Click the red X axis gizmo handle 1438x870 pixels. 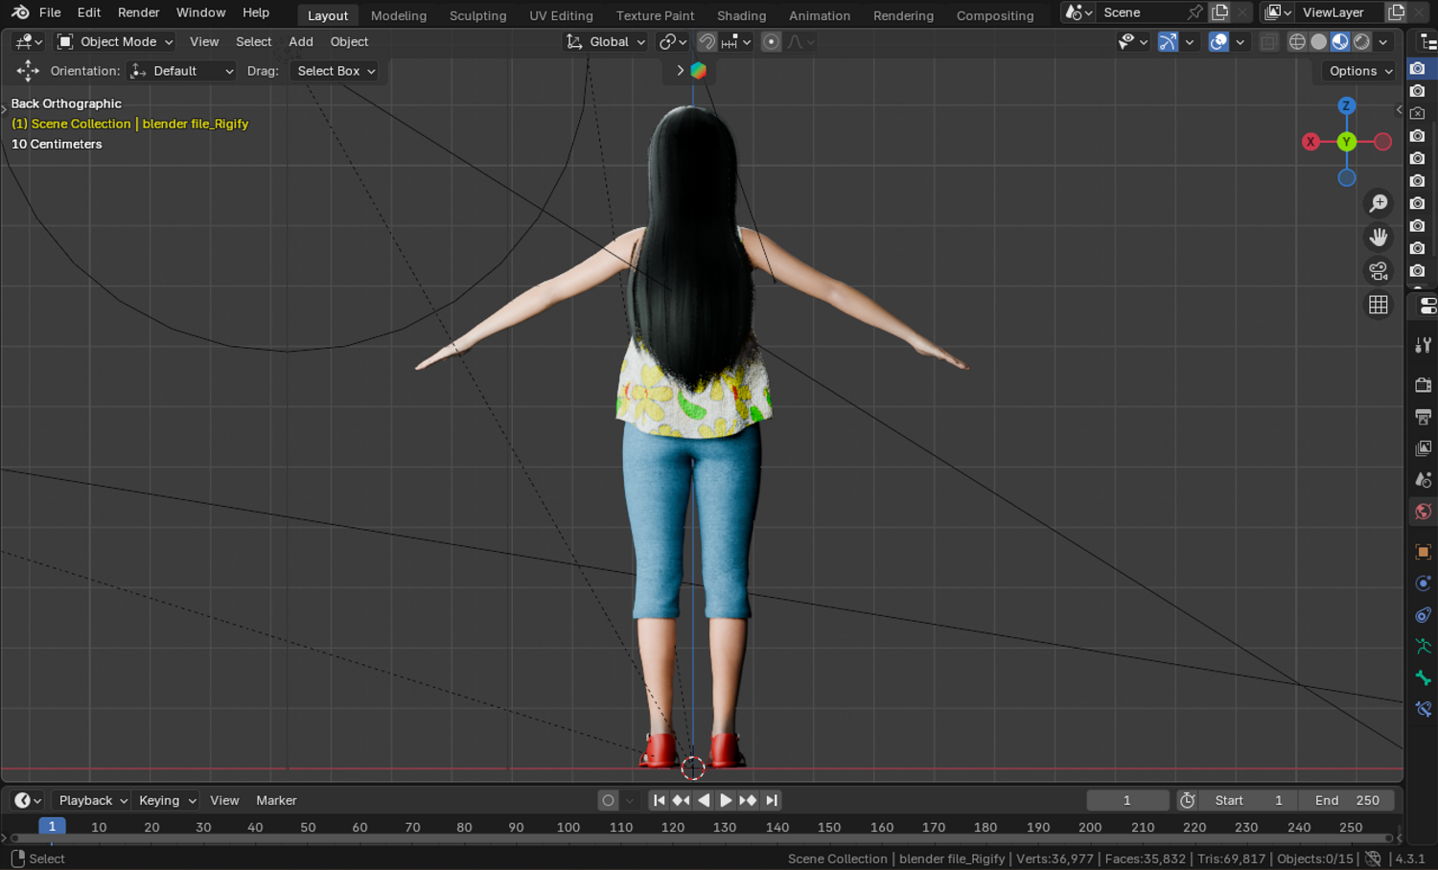1310,142
